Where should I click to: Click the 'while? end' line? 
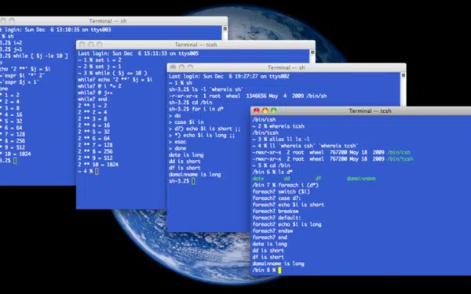pyautogui.click(x=93, y=100)
